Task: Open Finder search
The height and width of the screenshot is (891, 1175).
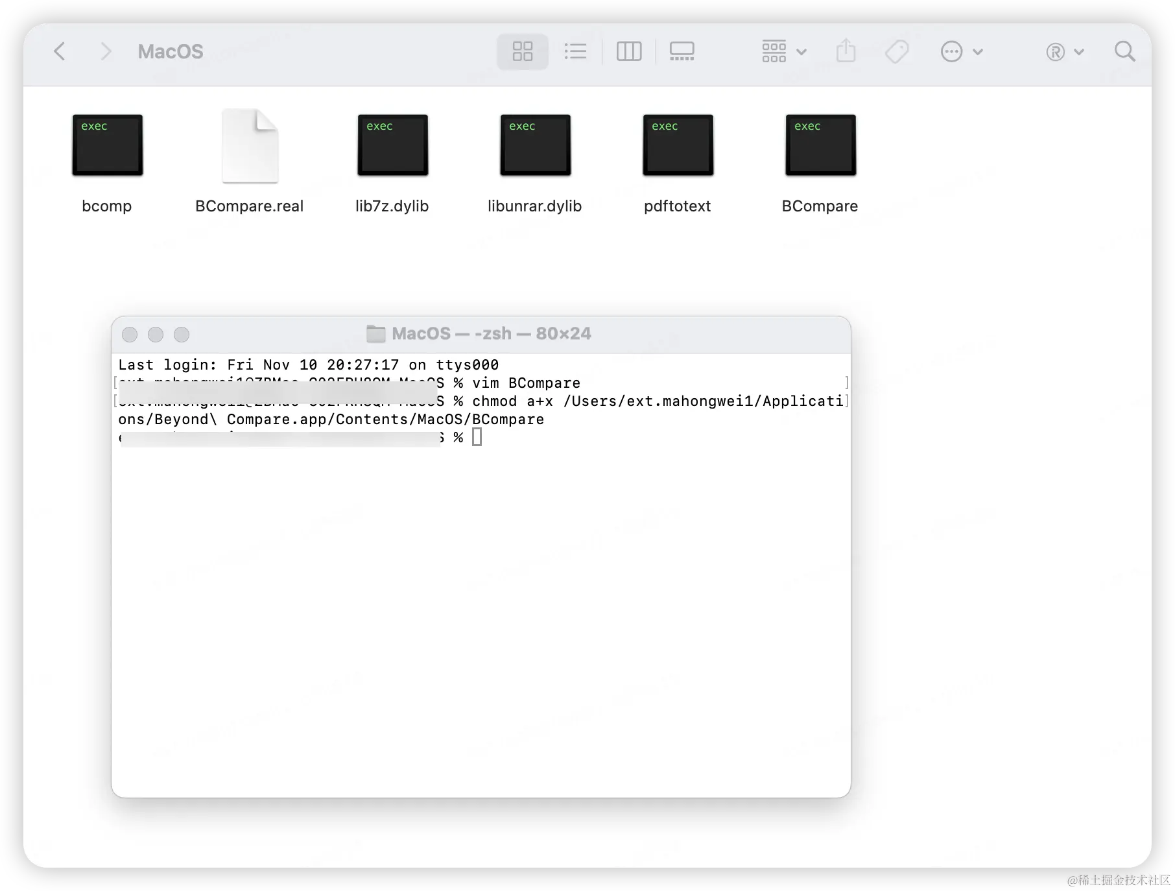Action: [x=1125, y=51]
